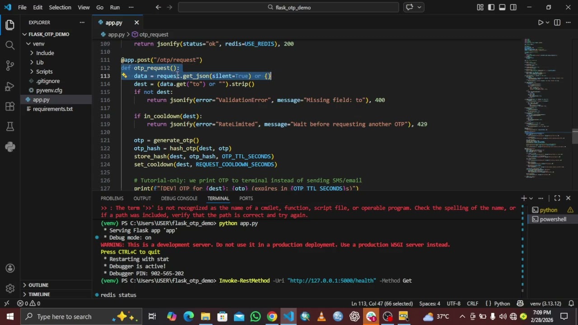
Task: Open the Copilot chat dropdown arrow
Action: 420,7
